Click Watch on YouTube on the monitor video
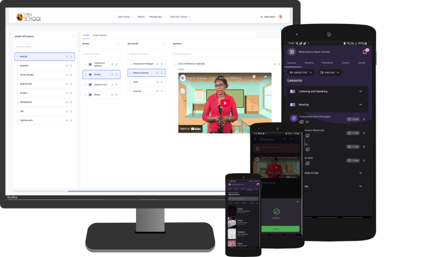This screenshot has height=257, width=424. pos(190,129)
